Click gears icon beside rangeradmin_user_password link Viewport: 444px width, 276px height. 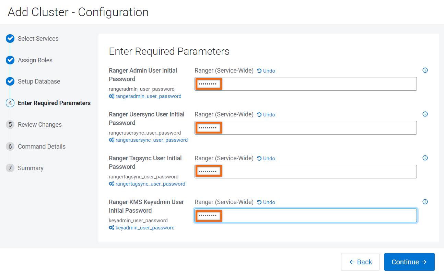(x=112, y=96)
